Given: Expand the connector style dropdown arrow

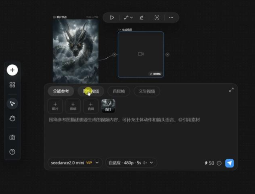Looking at the screenshot, I should point(131,17).
